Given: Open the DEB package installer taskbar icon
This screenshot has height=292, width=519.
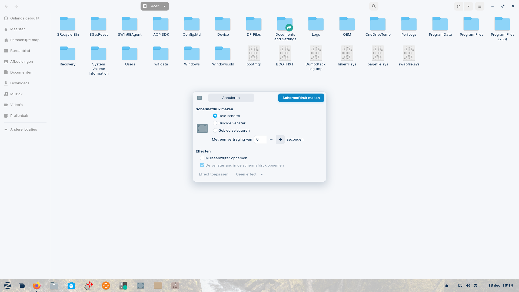Looking at the screenshot, I should point(175,286).
